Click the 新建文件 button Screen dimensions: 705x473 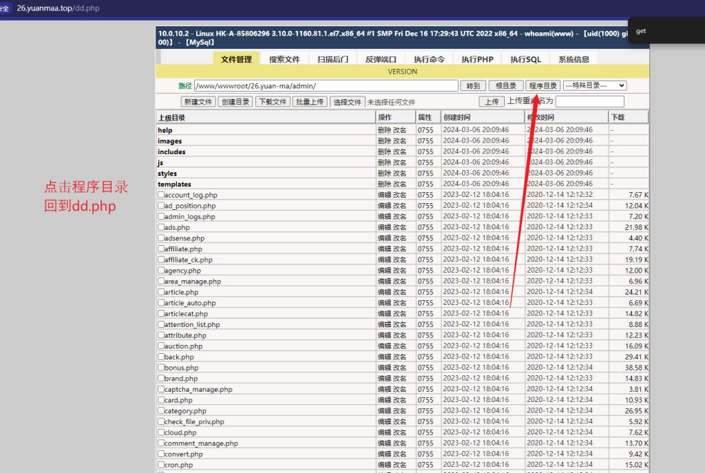[x=198, y=101]
